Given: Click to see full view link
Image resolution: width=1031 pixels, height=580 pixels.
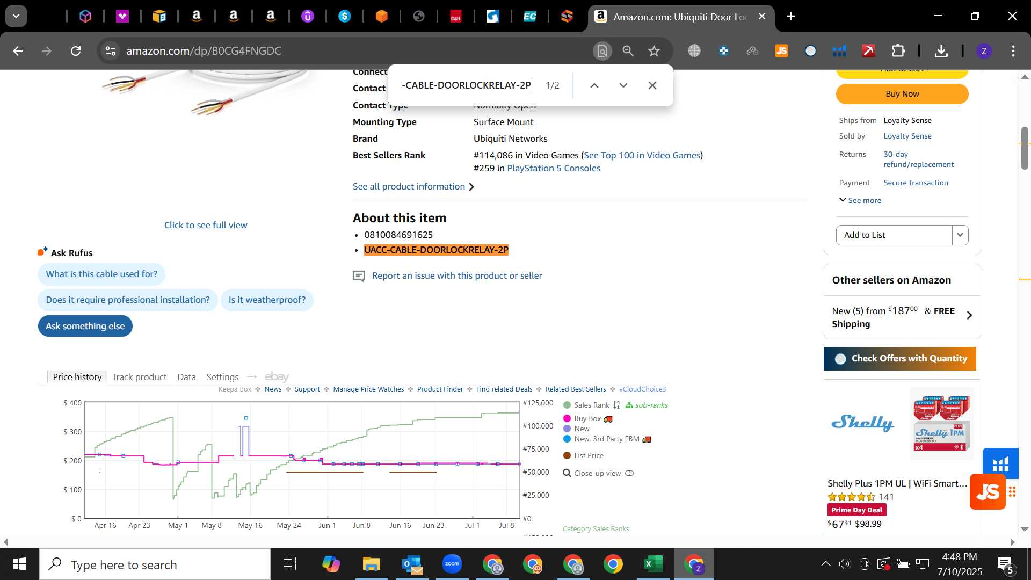Looking at the screenshot, I should [206, 225].
